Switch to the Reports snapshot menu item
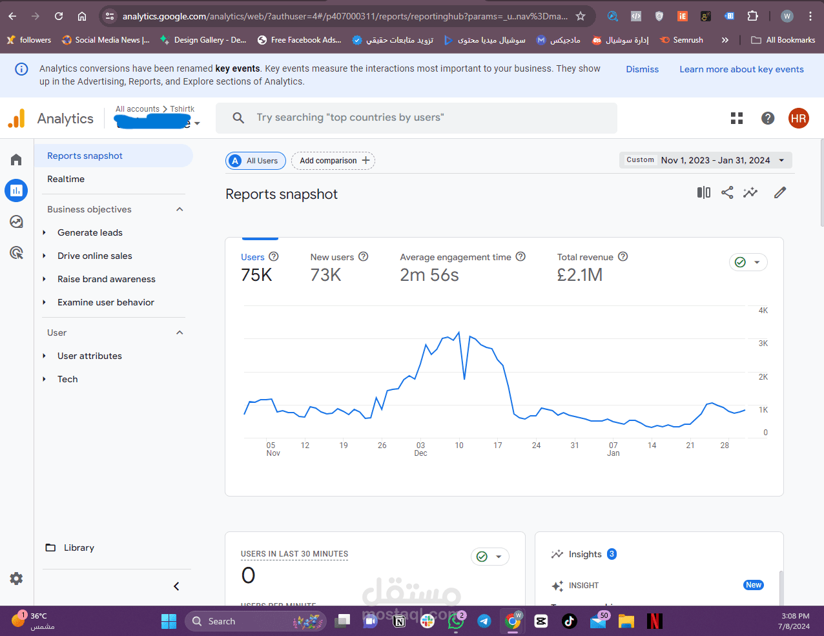Viewport: 824px width, 636px height. pos(85,156)
